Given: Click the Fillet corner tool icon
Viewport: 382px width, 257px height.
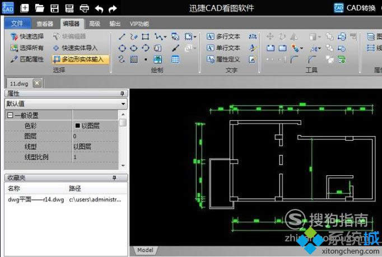Looking at the screenshot, I should point(294,59).
